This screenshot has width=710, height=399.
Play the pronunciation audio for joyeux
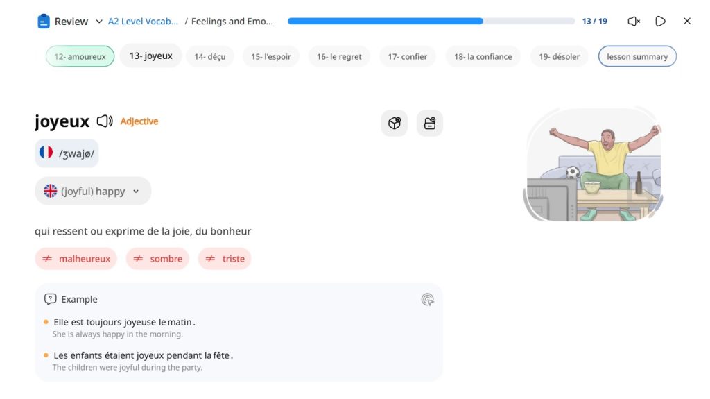point(105,121)
